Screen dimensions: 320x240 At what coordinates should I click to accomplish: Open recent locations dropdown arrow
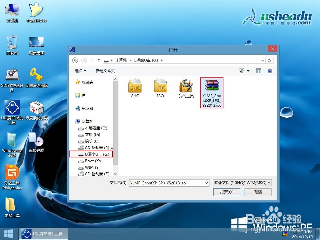92,60
